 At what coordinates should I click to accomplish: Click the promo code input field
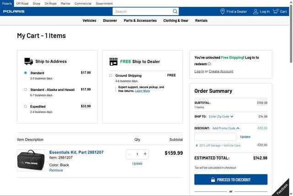coord(215,137)
